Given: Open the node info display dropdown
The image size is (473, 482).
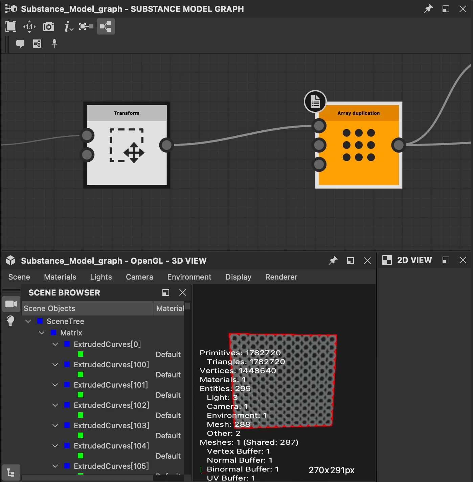Looking at the screenshot, I should 69,26.
